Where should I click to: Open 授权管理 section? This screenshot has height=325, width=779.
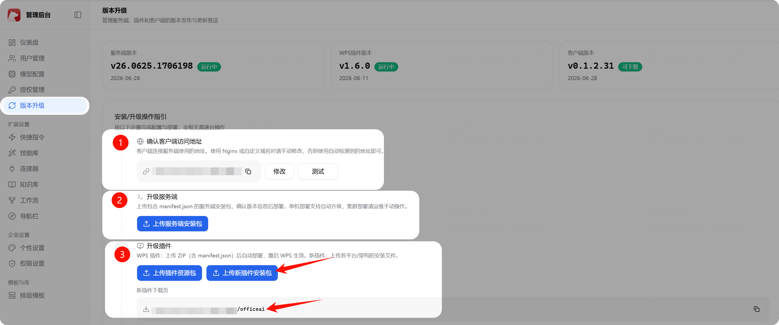tap(45, 90)
